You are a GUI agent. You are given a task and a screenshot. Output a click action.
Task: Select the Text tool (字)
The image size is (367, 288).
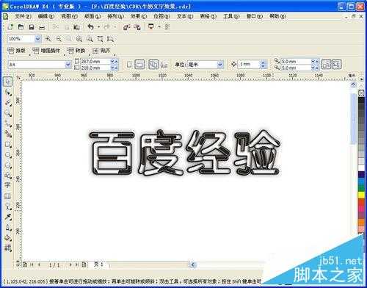[x=8, y=185]
